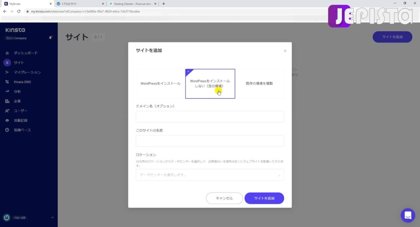Click the キャンセル button in the dialog
420x227 pixels.
(224, 198)
